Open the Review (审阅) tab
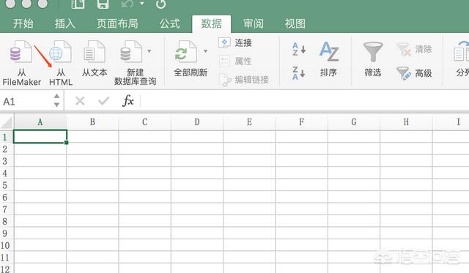This screenshot has height=273, width=469. (x=254, y=23)
